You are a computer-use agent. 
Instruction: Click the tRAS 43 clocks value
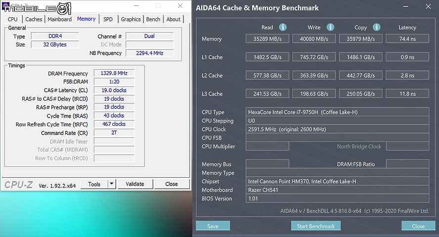114,116
